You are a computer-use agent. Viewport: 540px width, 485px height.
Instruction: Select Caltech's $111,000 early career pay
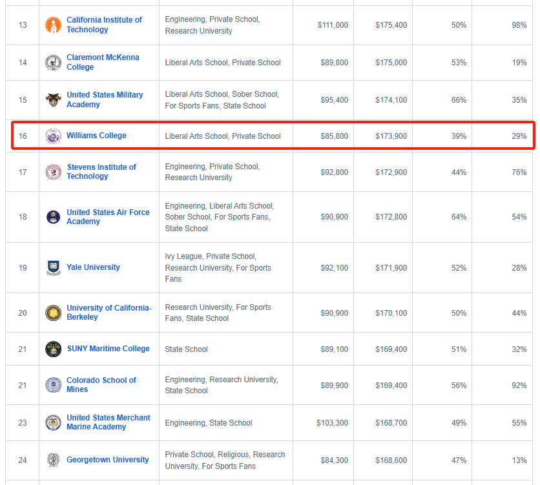(x=333, y=25)
